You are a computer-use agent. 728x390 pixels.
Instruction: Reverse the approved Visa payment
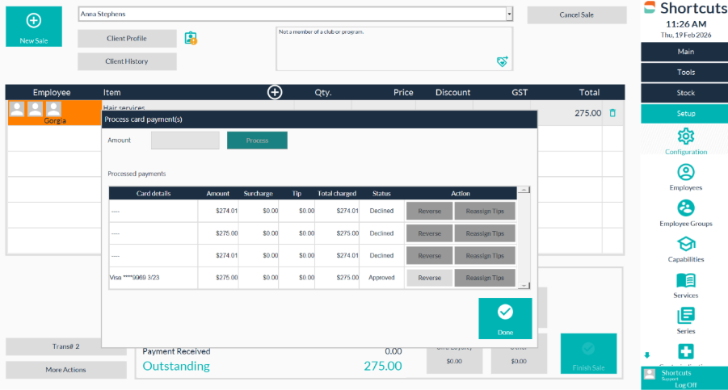point(429,278)
